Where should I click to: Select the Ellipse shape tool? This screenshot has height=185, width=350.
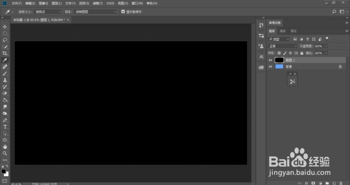[5, 140]
